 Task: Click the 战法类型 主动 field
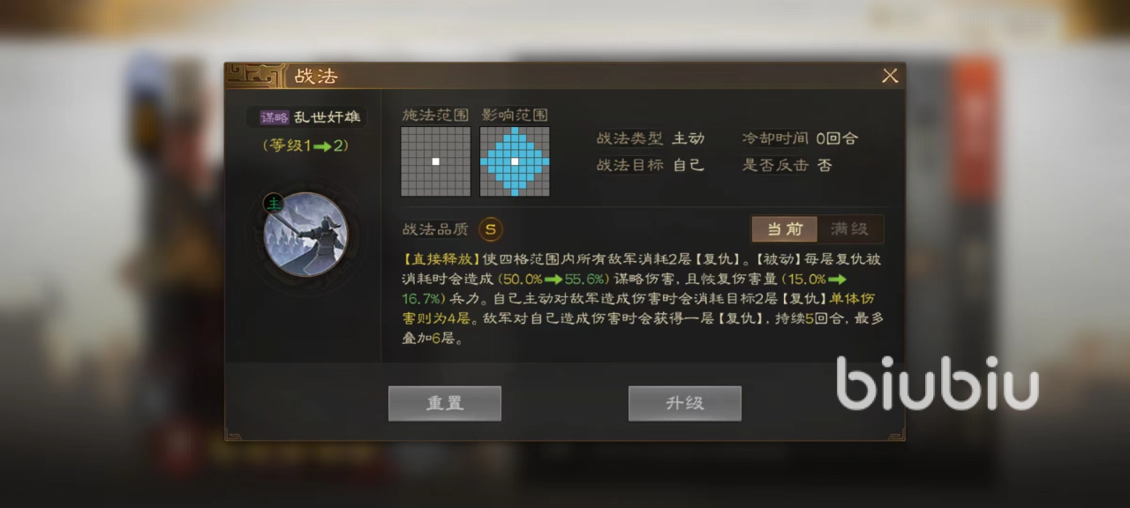tap(651, 138)
